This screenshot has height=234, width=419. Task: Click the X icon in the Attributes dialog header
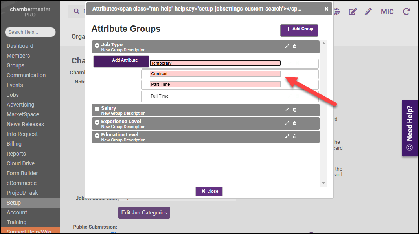pos(326,9)
